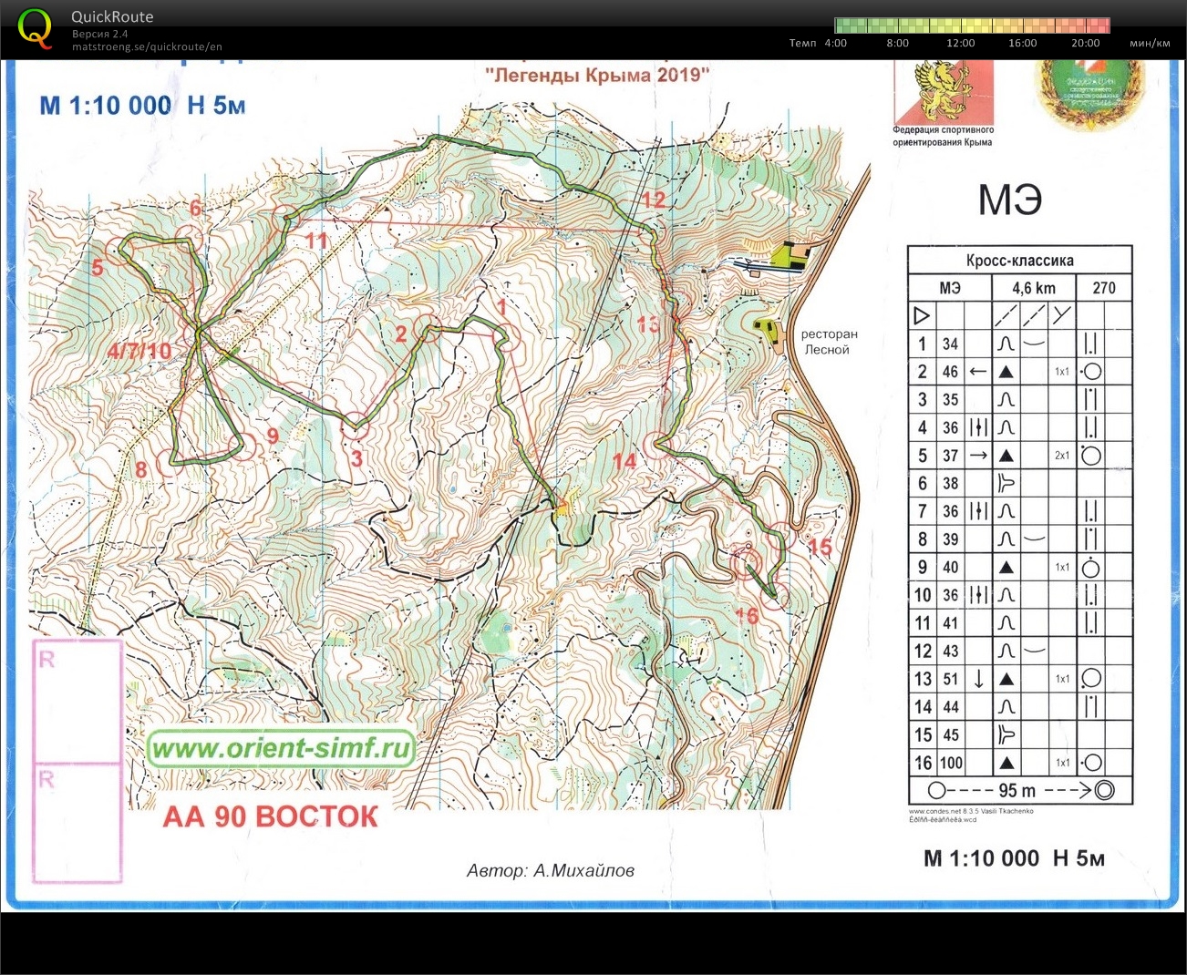This screenshot has height=975, width=1187.
Task: Select control circle 3 on the map
Action: click(354, 423)
